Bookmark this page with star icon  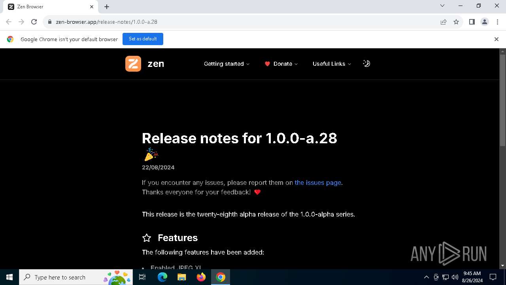tap(456, 22)
